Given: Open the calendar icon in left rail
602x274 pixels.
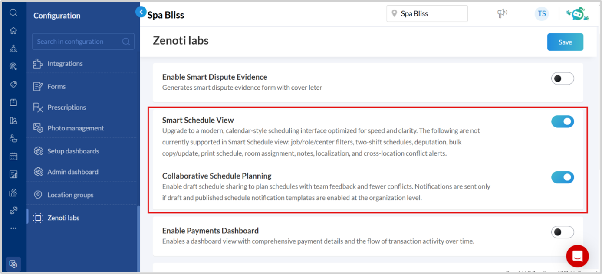Looking at the screenshot, I should tap(13, 157).
